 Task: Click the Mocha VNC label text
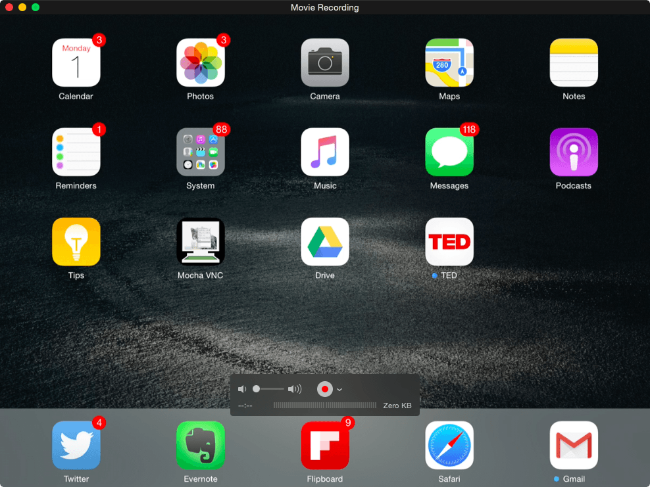pyautogui.click(x=200, y=275)
